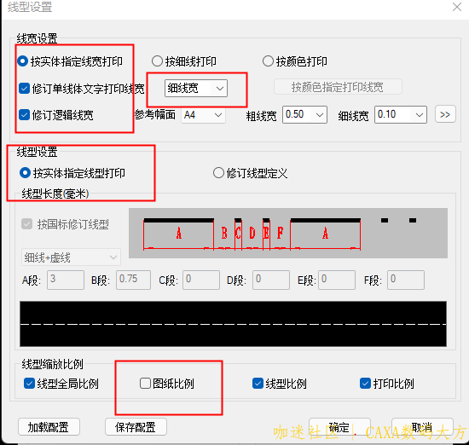Screen dimensions: 469x445
Task: Click the A段 input field
Action: tap(66, 280)
